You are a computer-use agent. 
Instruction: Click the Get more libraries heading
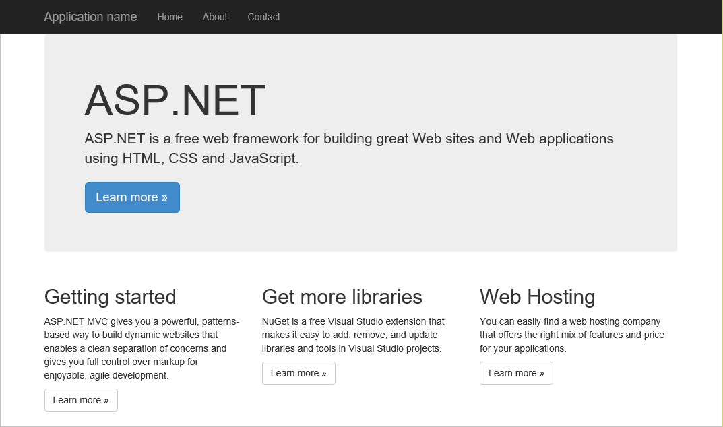tap(342, 296)
